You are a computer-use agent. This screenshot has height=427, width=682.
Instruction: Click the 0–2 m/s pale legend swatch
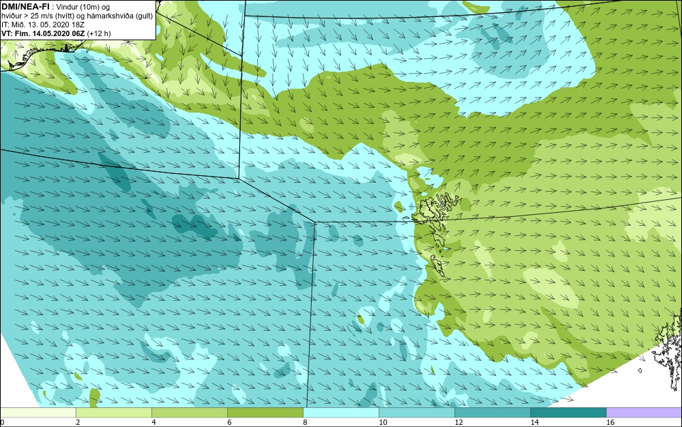[38, 412]
